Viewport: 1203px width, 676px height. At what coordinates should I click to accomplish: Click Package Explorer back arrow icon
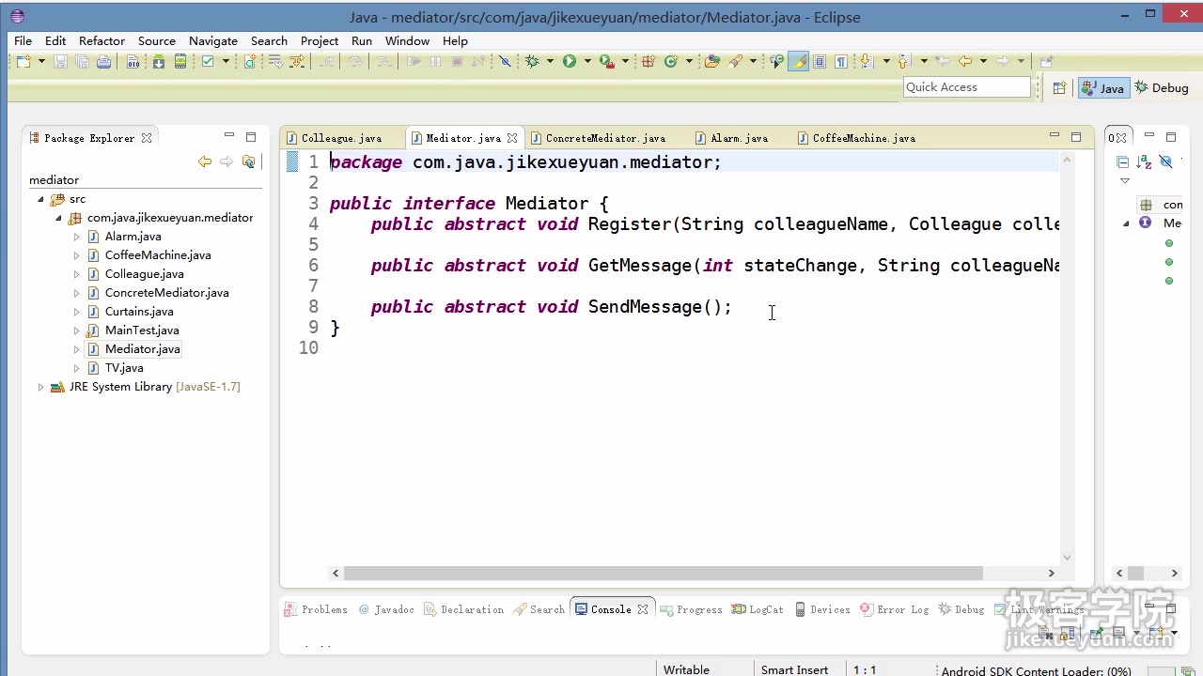click(x=205, y=161)
